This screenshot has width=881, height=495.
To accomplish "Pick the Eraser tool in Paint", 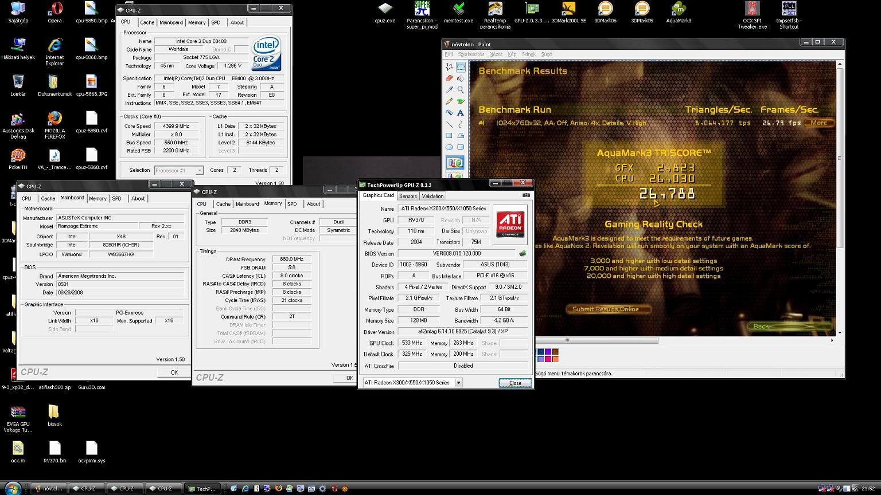I will (x=449, y=78).
